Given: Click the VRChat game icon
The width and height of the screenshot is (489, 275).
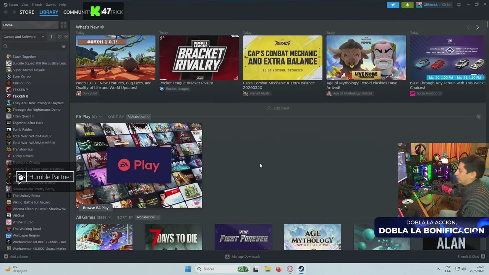Looking at the screenshot, I should [x=9, y=215].
